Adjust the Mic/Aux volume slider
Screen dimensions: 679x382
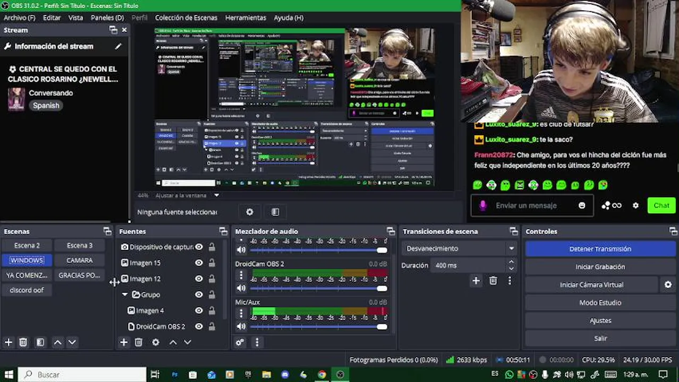click(319, 326)
